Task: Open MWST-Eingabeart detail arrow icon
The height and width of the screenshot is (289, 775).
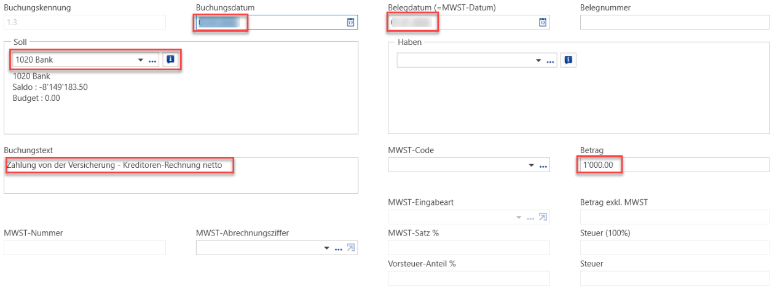Action: tap(543, 217)
